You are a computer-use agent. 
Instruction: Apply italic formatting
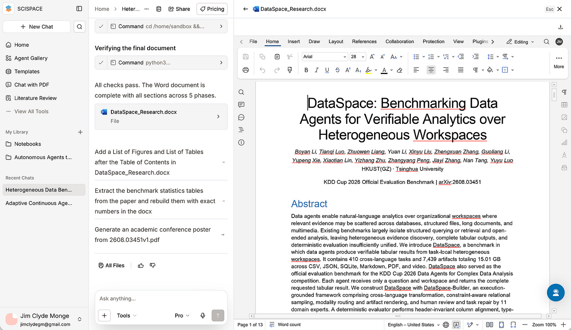316,70
